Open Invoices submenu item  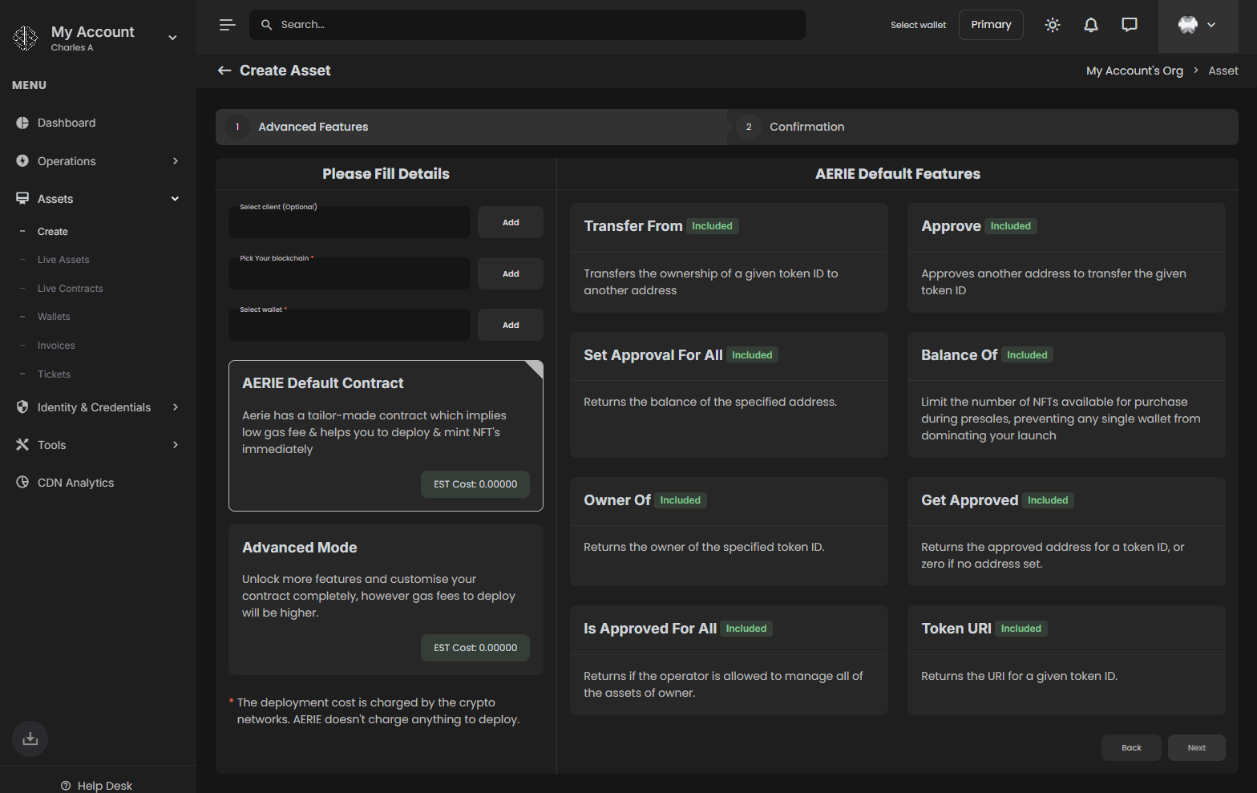[56, 346]
